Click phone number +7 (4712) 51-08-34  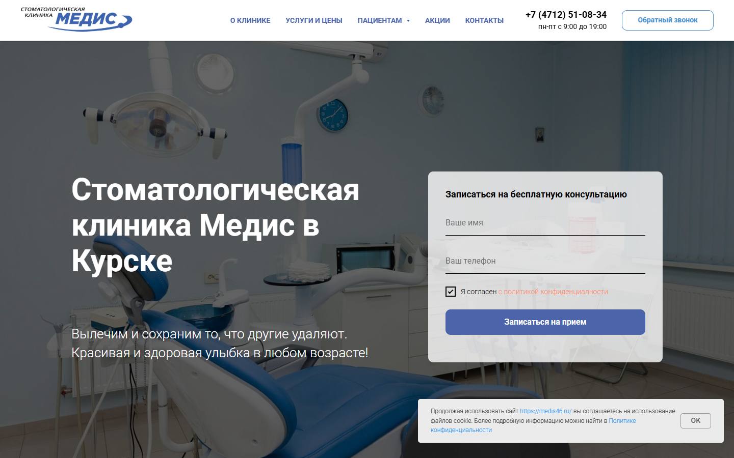tap(566, 15)
